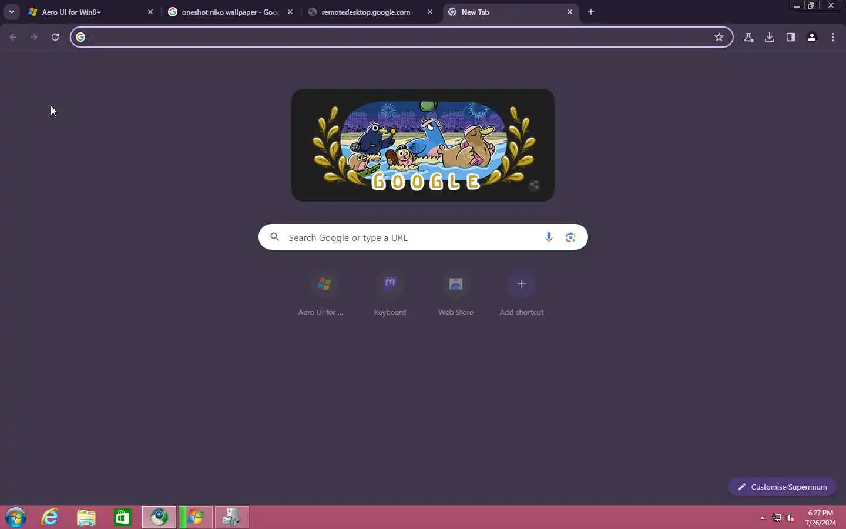This screenshot has height=529, width=846.
Task: Close the remotedesktop.google.com tab
Action: 430,12
